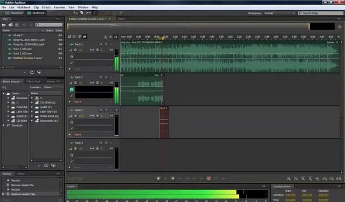Click the Search Help field
Image resolution: width=345 pixels, height=202 pixels.
(320, 13)
